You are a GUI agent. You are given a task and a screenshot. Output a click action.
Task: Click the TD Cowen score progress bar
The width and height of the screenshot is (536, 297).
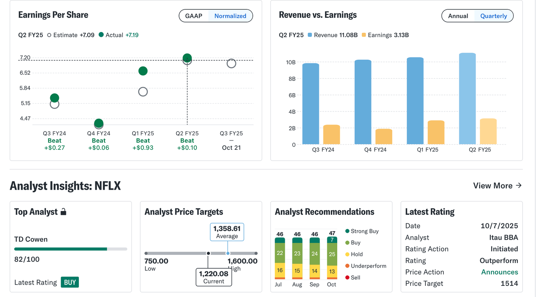(x=71, y=249)
